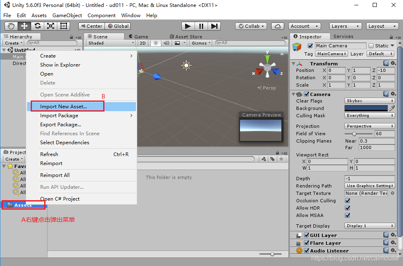Open Rendering Path dropdown
Screen dimensions: 403x266
pyautogui.click(x=369, y=186)
